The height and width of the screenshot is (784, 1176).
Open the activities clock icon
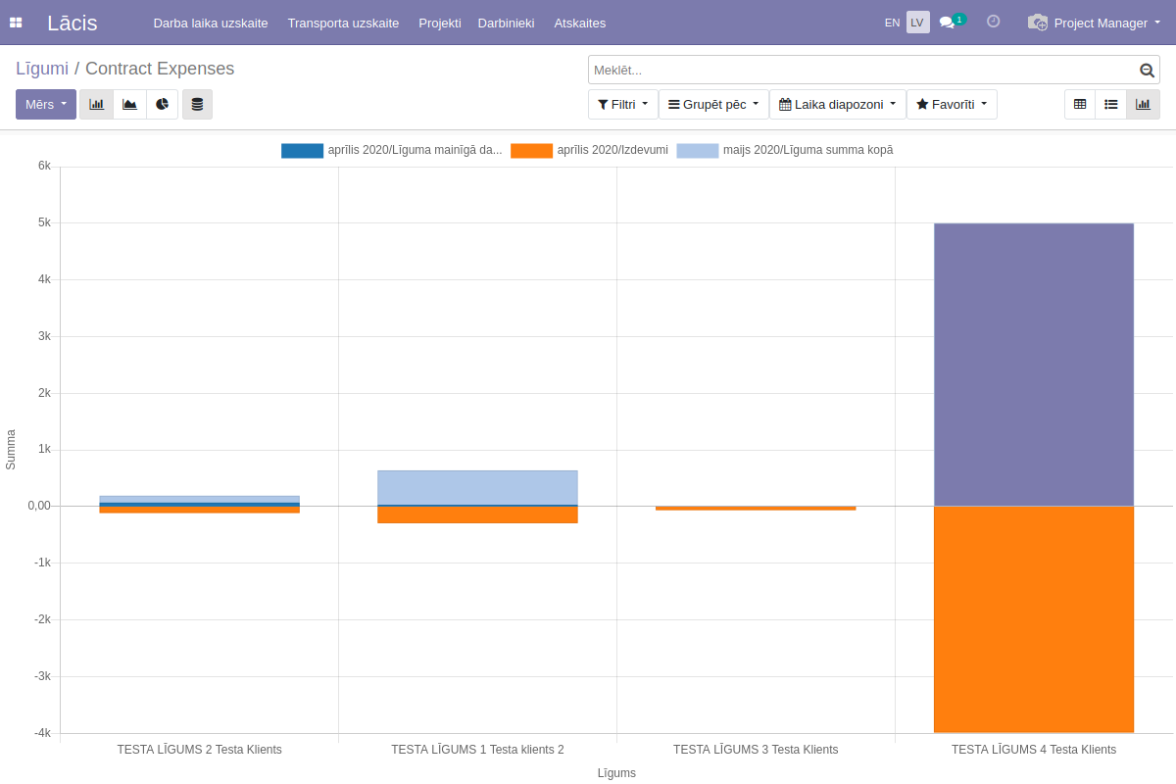993,22
